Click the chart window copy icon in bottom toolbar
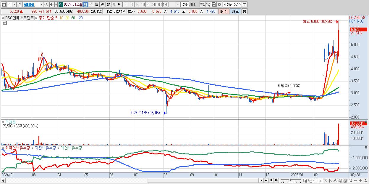The image size is (369, 184). (x=346, y=180)
